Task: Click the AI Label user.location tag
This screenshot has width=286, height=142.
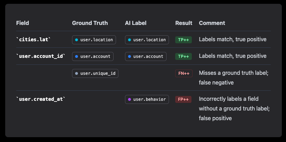Action: [147, 39]
